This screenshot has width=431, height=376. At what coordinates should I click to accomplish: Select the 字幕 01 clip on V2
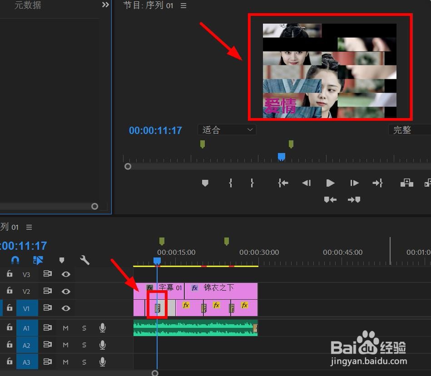point(159,291)
